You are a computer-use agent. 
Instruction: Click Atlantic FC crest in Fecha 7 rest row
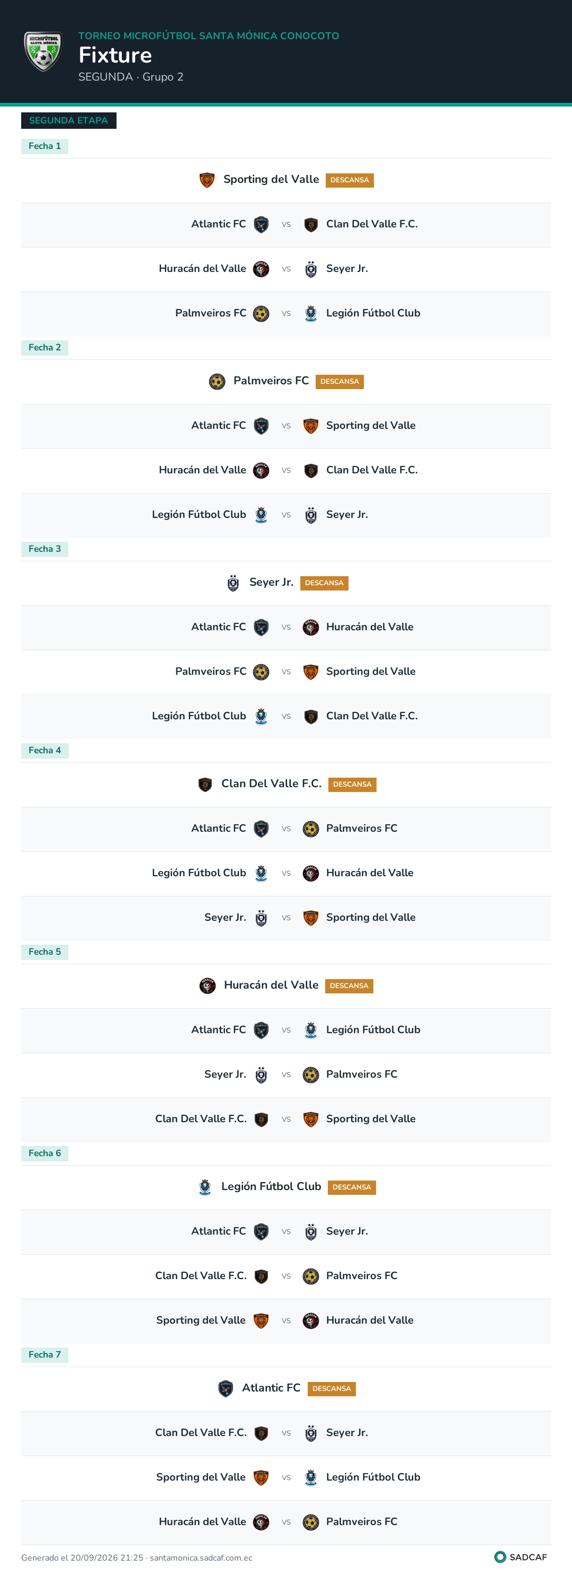(226, 1388)
